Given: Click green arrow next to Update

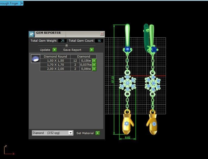Looking at the screenshot, I should [55, 50].
